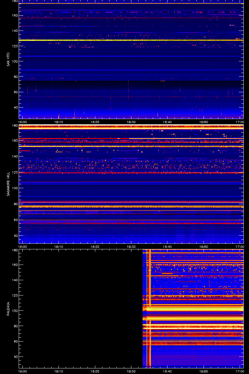
Task: Click the 80 frequency label on Sagamore Hill
Action: [x=16, y=204]
